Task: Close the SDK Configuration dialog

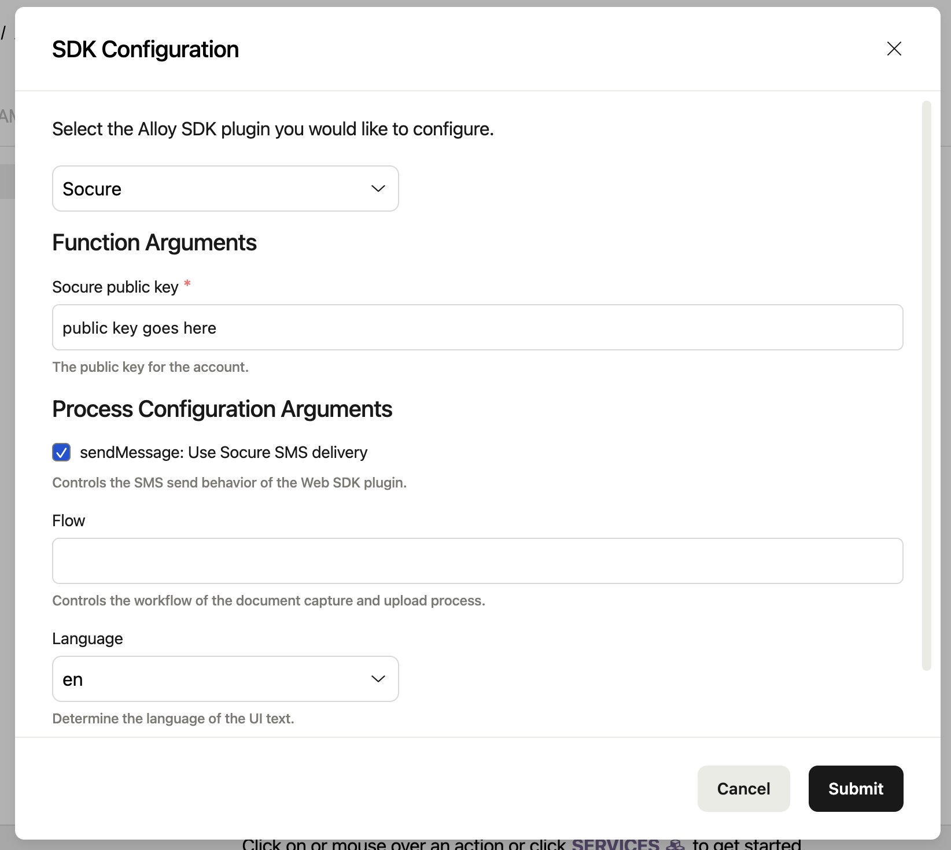Action: click(894, 49)
